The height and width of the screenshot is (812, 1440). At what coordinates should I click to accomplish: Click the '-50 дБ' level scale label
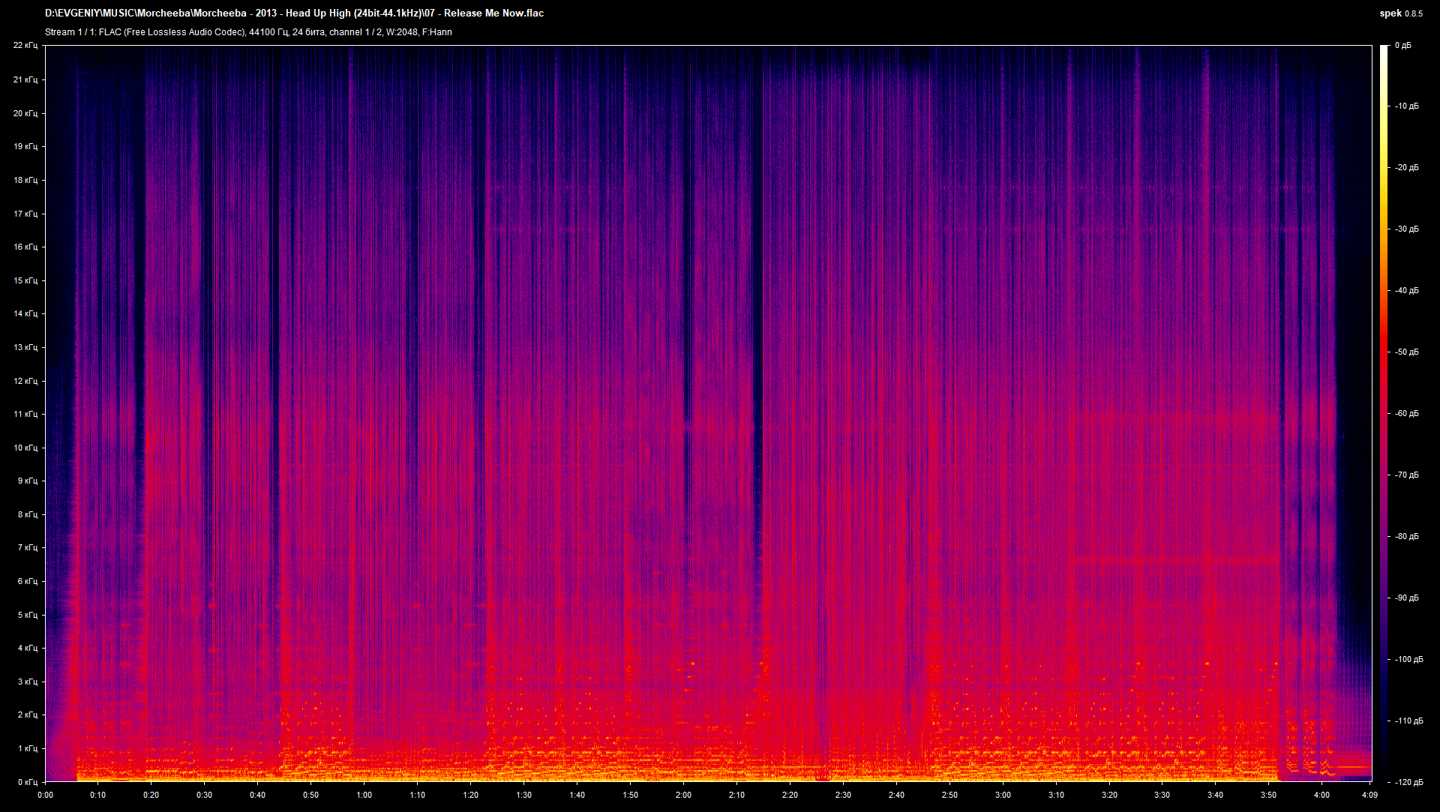pos(1407,352)
